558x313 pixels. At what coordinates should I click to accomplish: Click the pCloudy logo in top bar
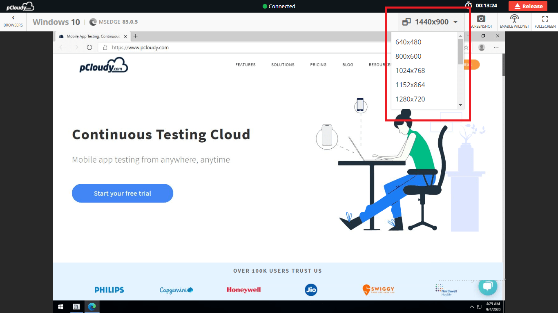(20, 6)
